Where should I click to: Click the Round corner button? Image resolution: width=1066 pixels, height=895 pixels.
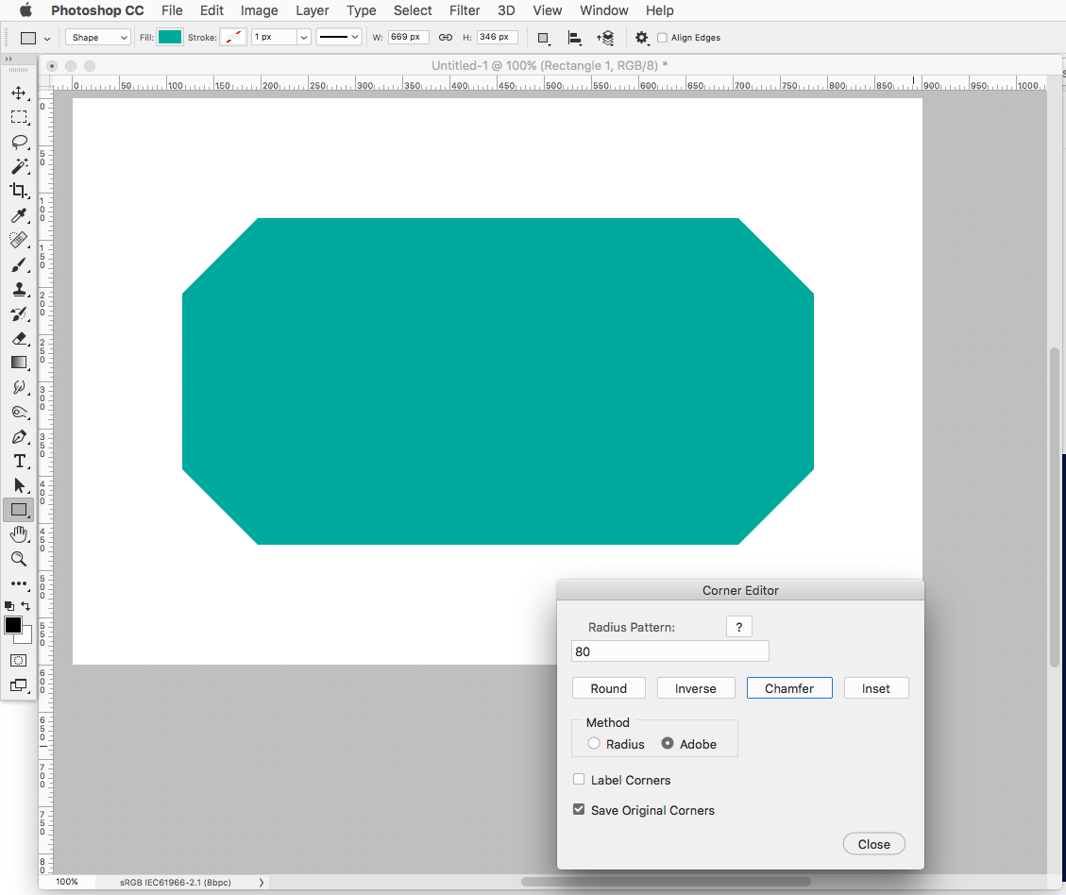pyautogui.click(x=608, y=687)
